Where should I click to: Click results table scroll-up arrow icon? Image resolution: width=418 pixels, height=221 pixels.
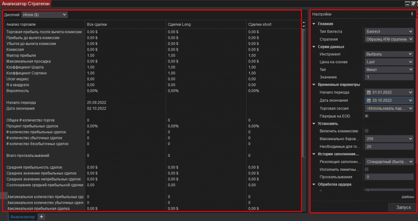pyautogui.click(x=304, y=23)
